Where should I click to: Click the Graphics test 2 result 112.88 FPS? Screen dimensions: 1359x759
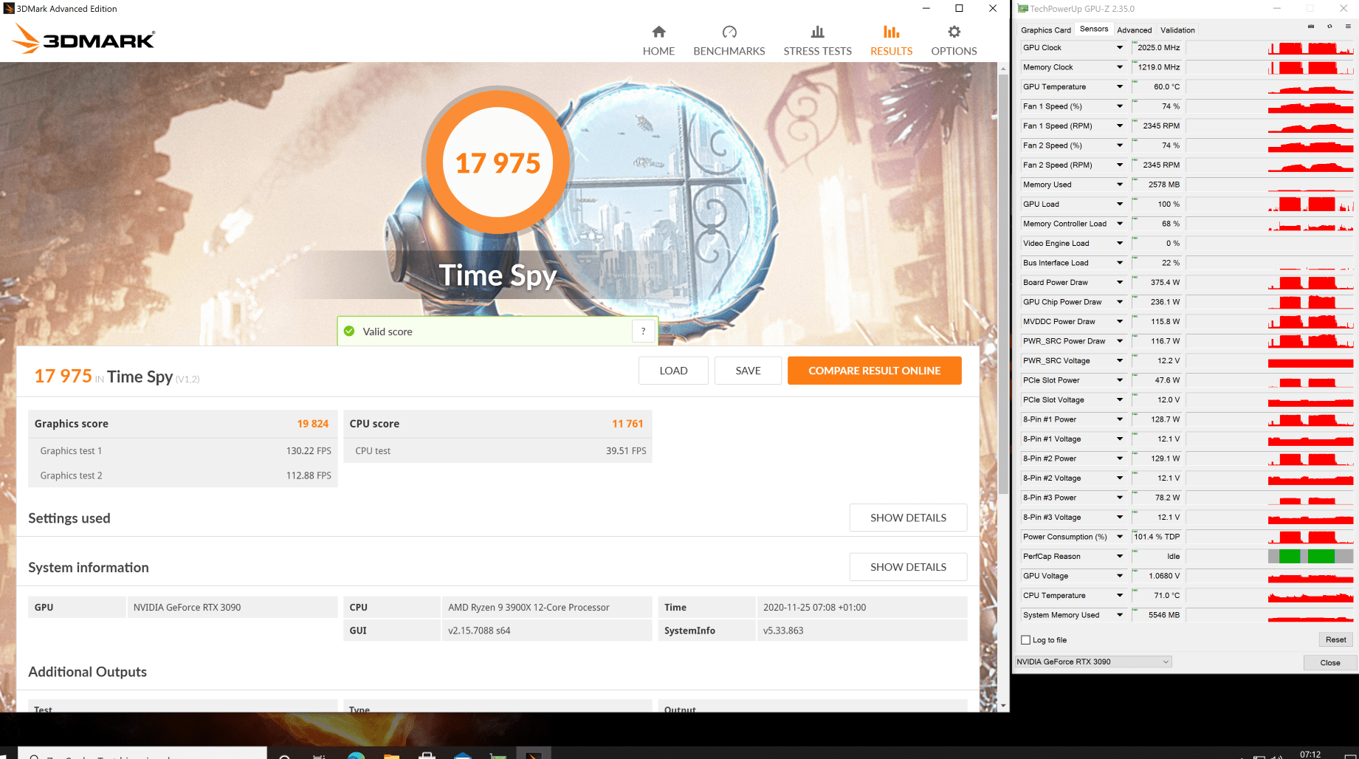[309, 475]
